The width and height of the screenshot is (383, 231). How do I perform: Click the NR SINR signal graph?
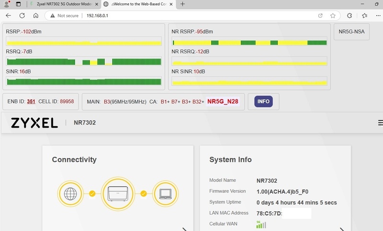pos(249,81)
